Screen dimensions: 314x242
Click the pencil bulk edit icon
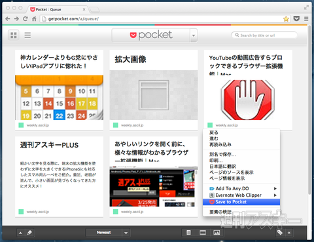click(x=29, y=233)
